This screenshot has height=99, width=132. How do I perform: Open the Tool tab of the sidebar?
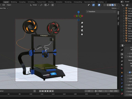tap(118, 18)
